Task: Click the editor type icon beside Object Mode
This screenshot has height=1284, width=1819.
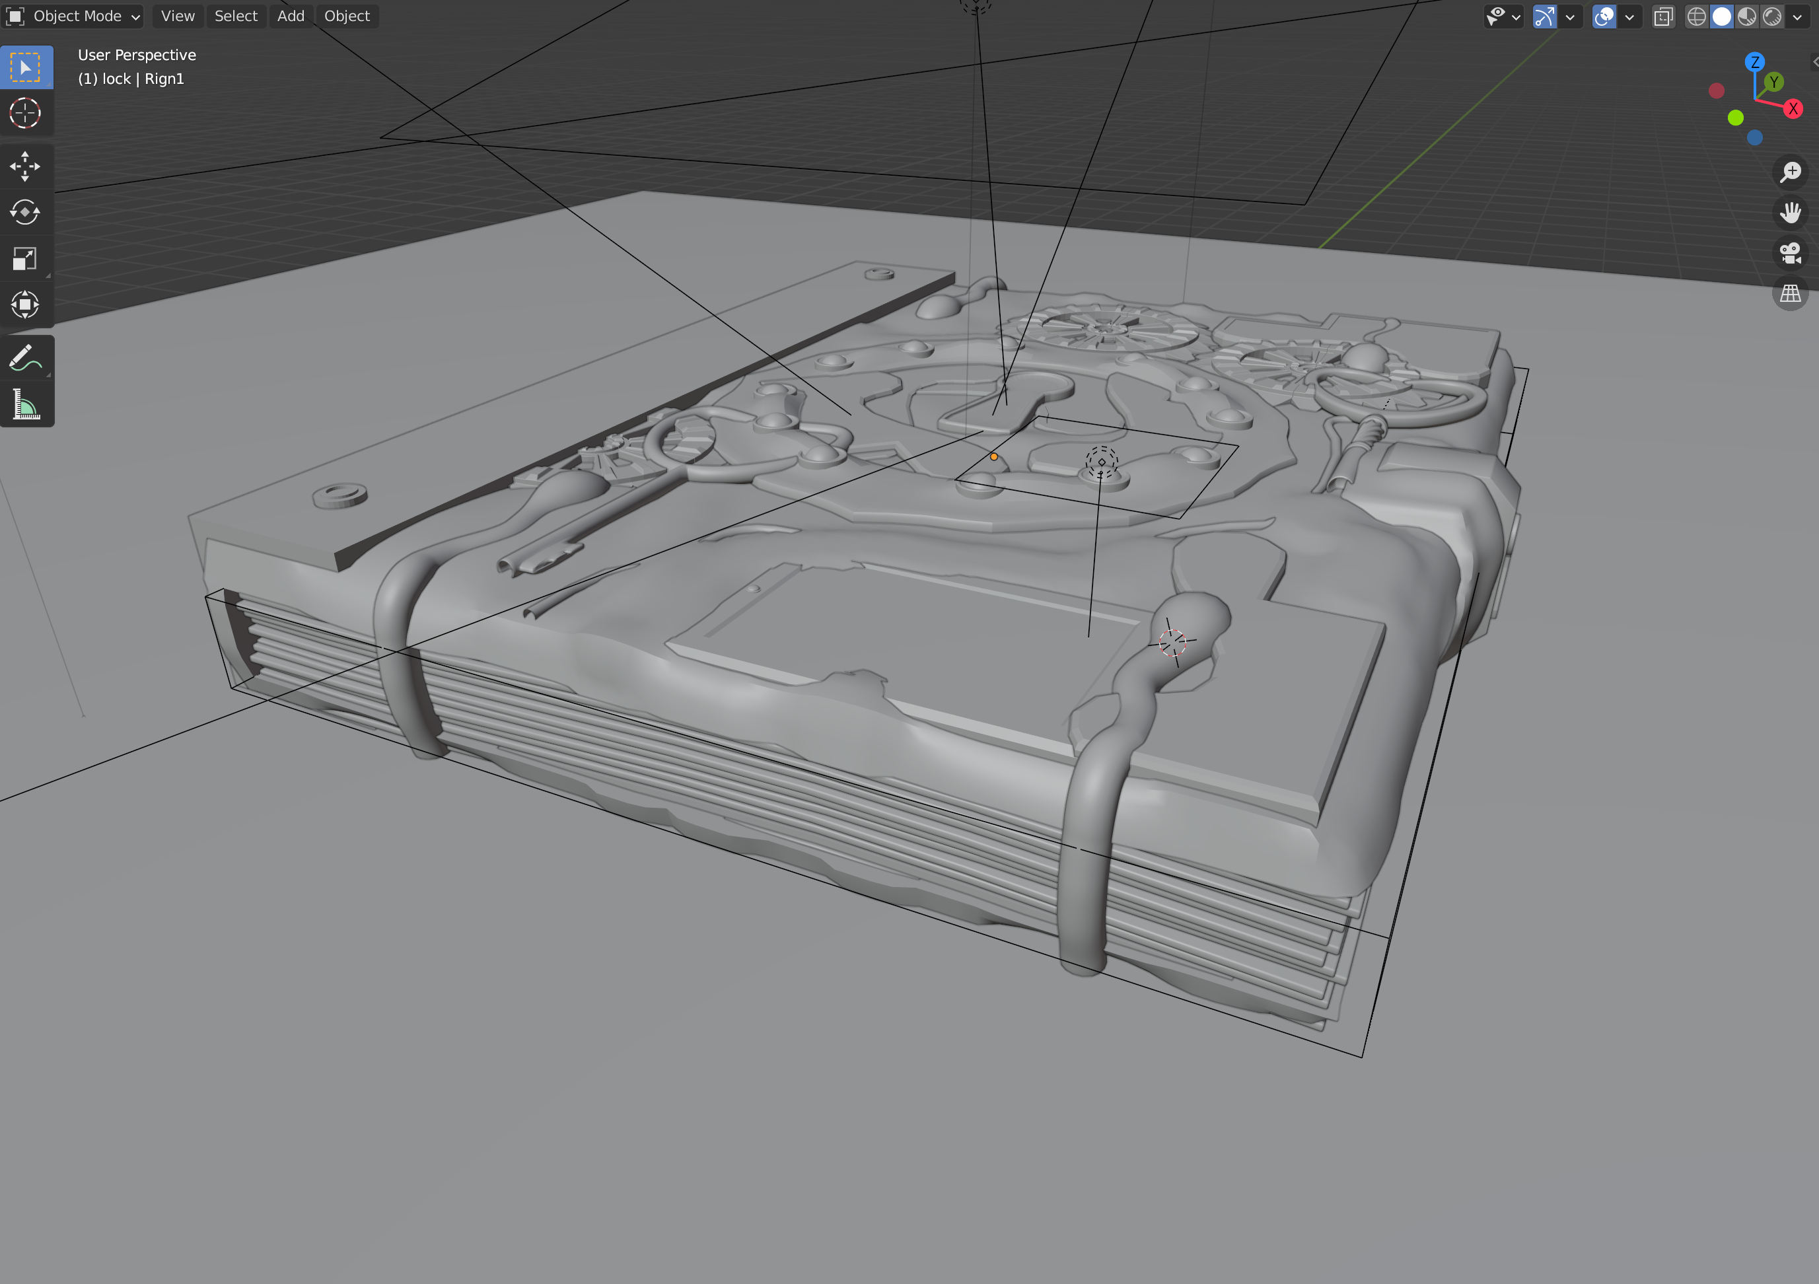Action: [15, 16]
